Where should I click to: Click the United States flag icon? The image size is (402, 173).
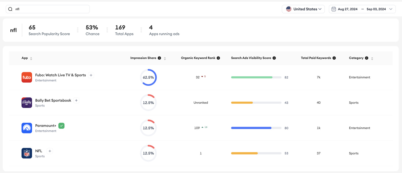289,9
